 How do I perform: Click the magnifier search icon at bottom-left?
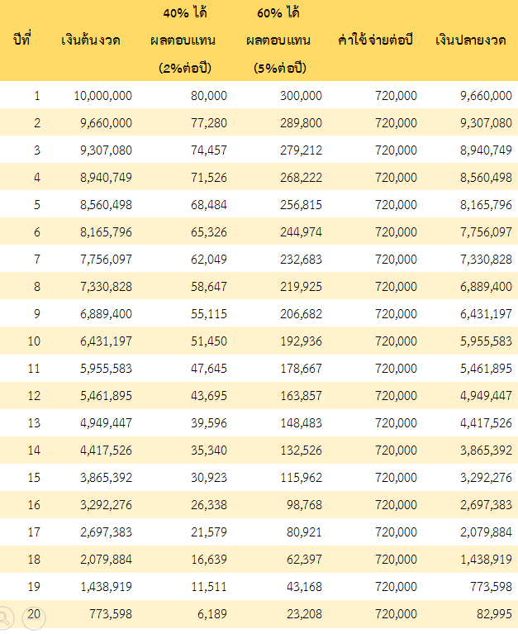point(6,617)
